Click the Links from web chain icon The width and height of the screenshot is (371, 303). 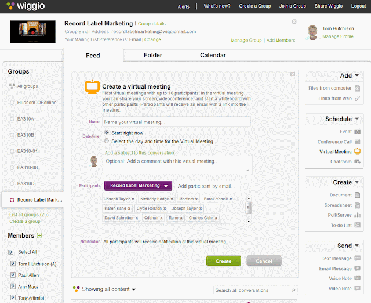357,98
